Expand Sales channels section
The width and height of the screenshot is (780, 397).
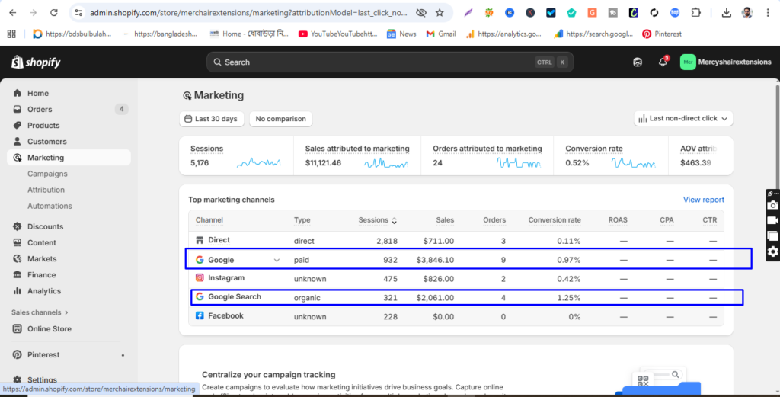point(40,312)
